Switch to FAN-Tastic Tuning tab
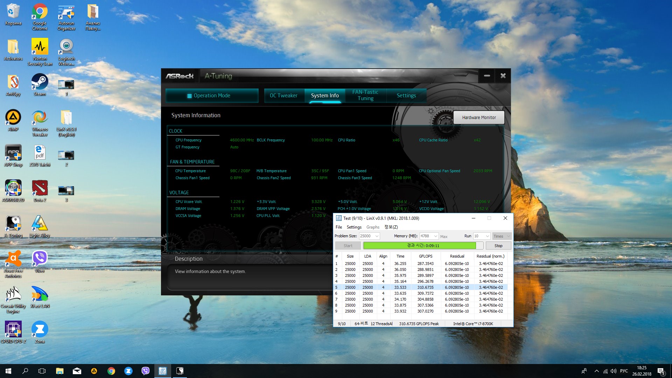Viewport: 672px width, 378px height. (x=365, y=95)
